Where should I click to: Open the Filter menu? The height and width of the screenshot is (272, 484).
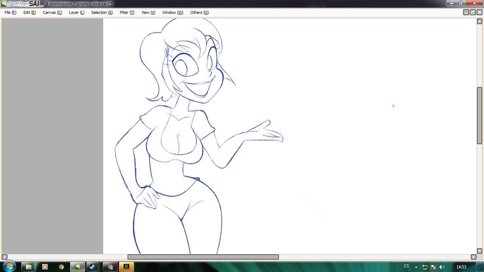point(127,12)
